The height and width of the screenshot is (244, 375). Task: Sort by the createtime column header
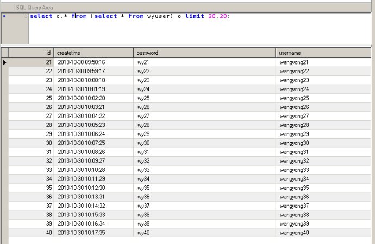[93, 53]
